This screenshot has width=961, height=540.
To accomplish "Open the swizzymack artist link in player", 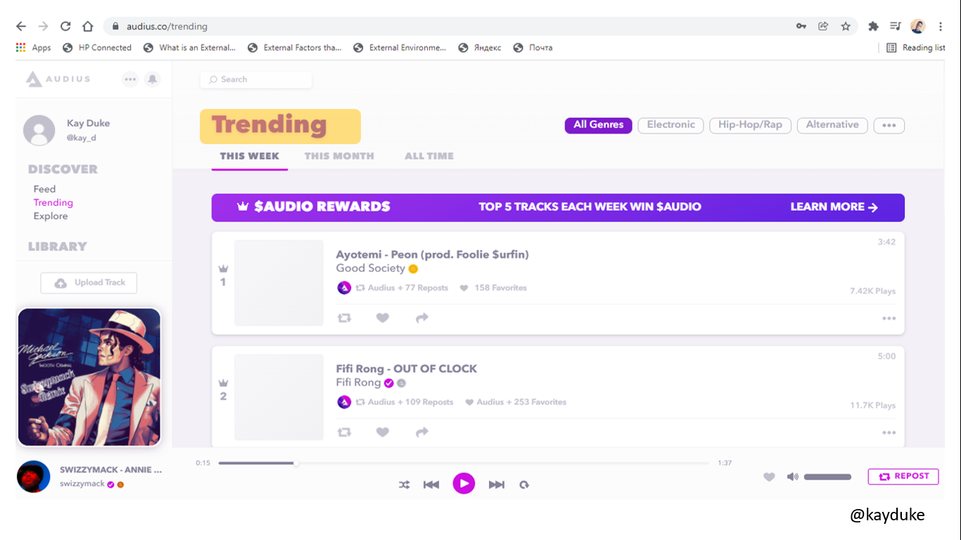I will 82,484.
